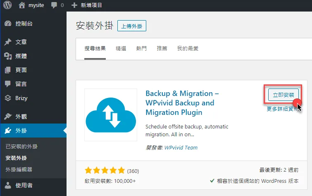
Task: Open the WordPress logo menu
Action: click(x=7, y=5)
